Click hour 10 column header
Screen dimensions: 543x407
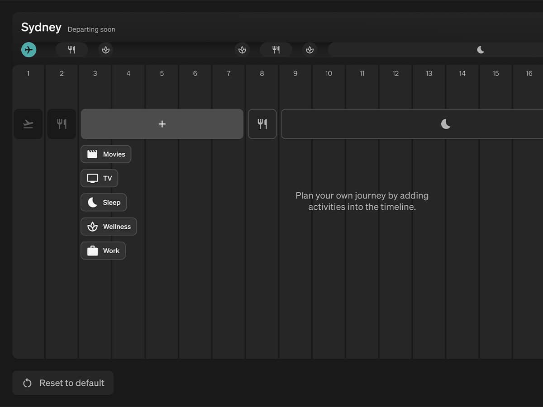tap(329, 73)
